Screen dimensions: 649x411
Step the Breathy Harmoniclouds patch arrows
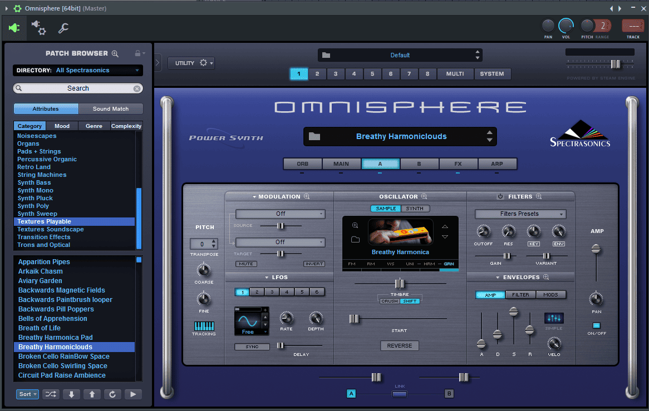pyautogui.click(x=490, y=136)
